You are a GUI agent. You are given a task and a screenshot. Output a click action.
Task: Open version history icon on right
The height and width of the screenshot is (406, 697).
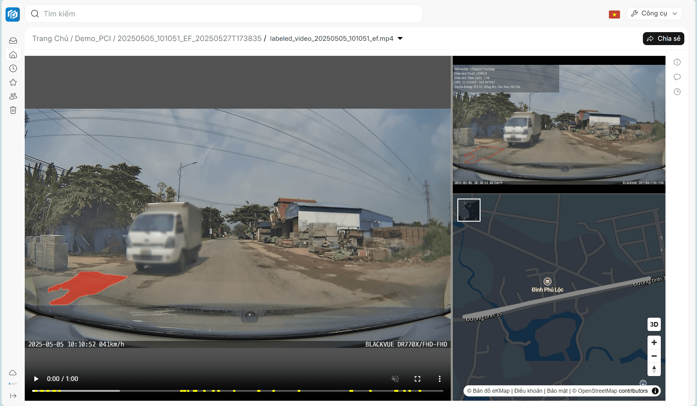[x=677, y=92]
